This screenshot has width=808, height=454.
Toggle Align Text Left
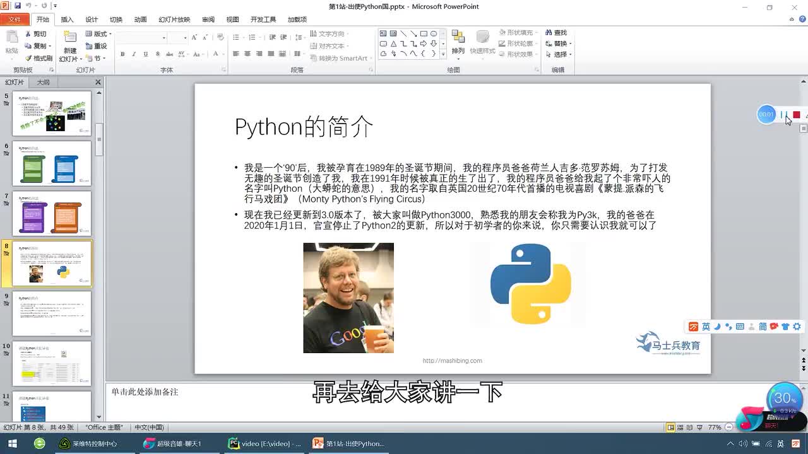click(x=236, y=54)
